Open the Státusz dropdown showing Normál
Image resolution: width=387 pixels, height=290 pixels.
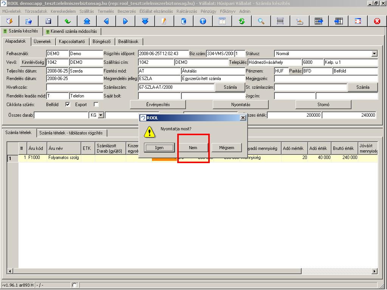tap(374, 54)
